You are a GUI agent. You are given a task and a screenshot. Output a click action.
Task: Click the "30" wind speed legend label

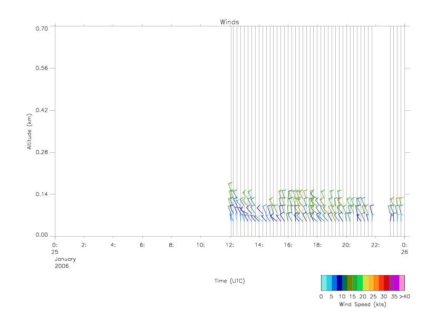pyautogui.click(x=384, y=296)
